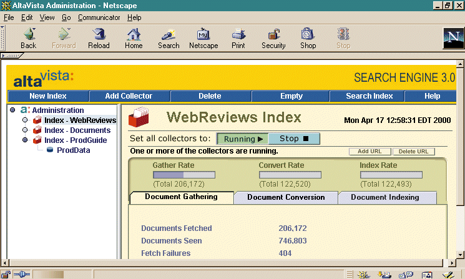Reload the page with the Reload icon
This screenshot has height=279, width=465.
99,34
